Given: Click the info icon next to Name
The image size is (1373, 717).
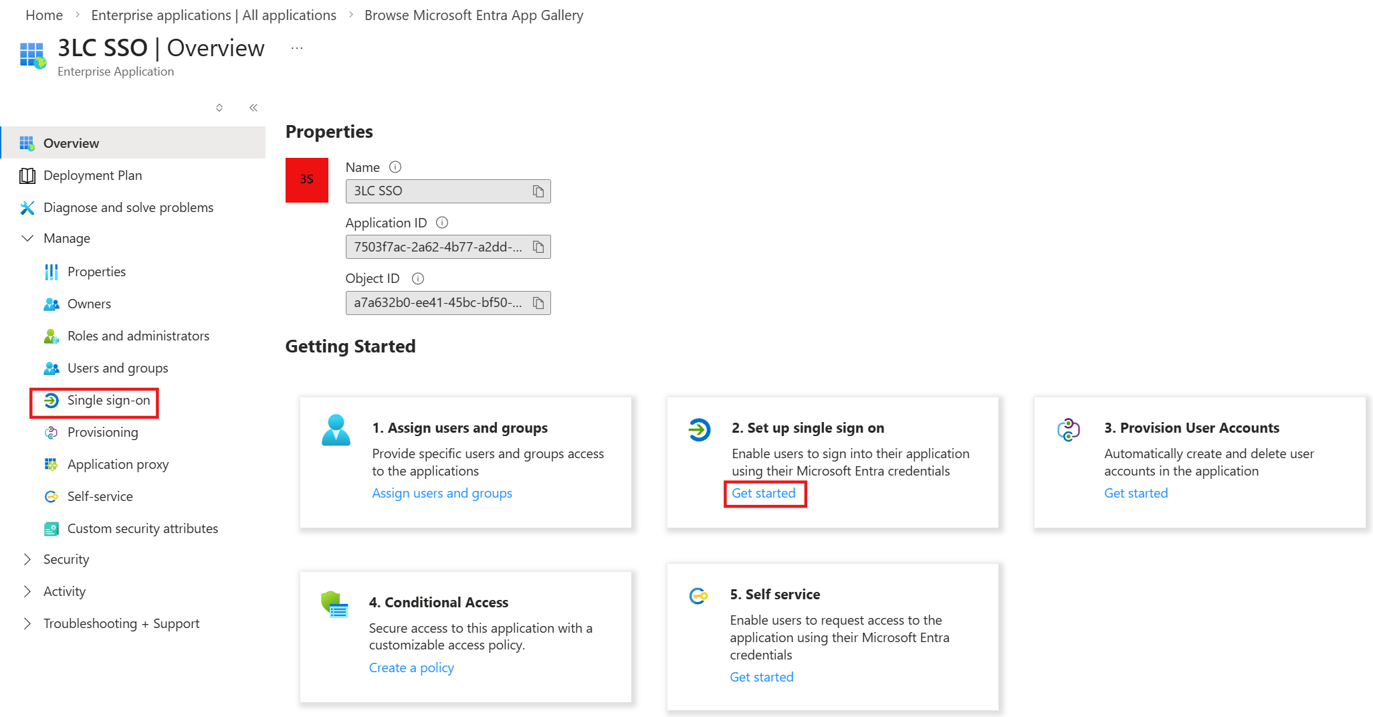Looking at the screenshot, I should pyautogui.click(x=395, y=167).
